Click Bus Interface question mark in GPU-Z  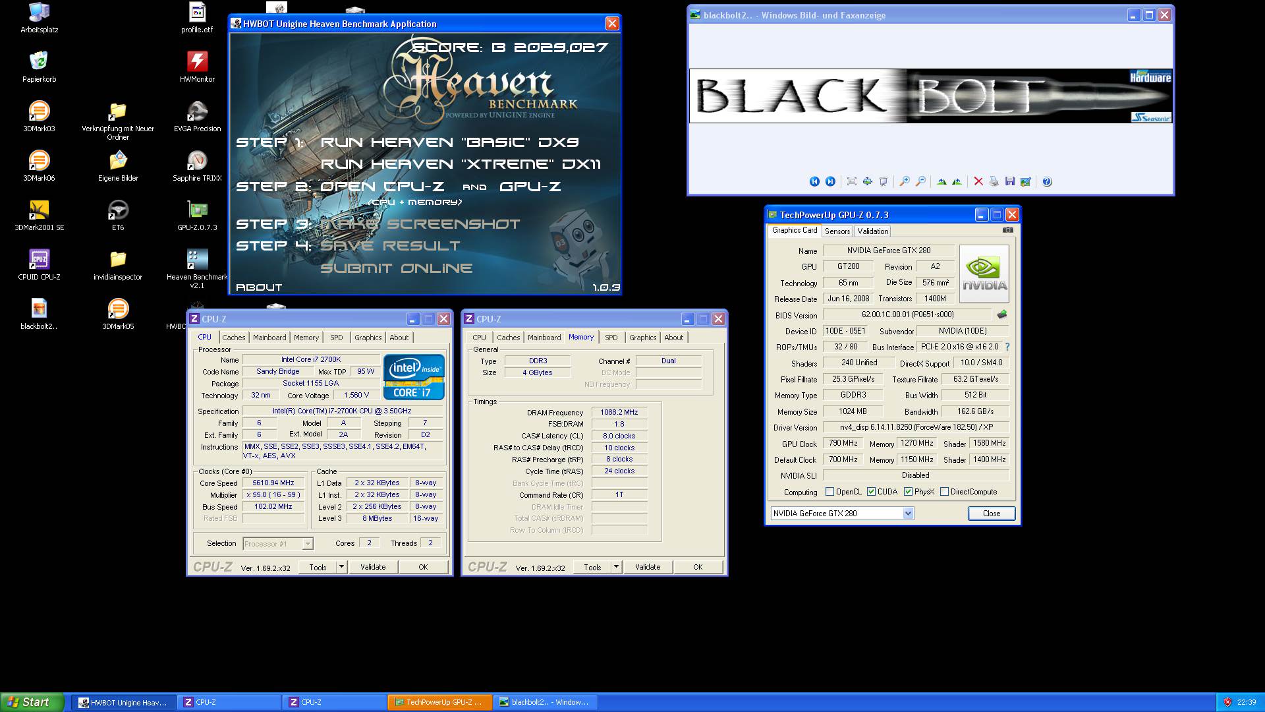[1007, 347]
